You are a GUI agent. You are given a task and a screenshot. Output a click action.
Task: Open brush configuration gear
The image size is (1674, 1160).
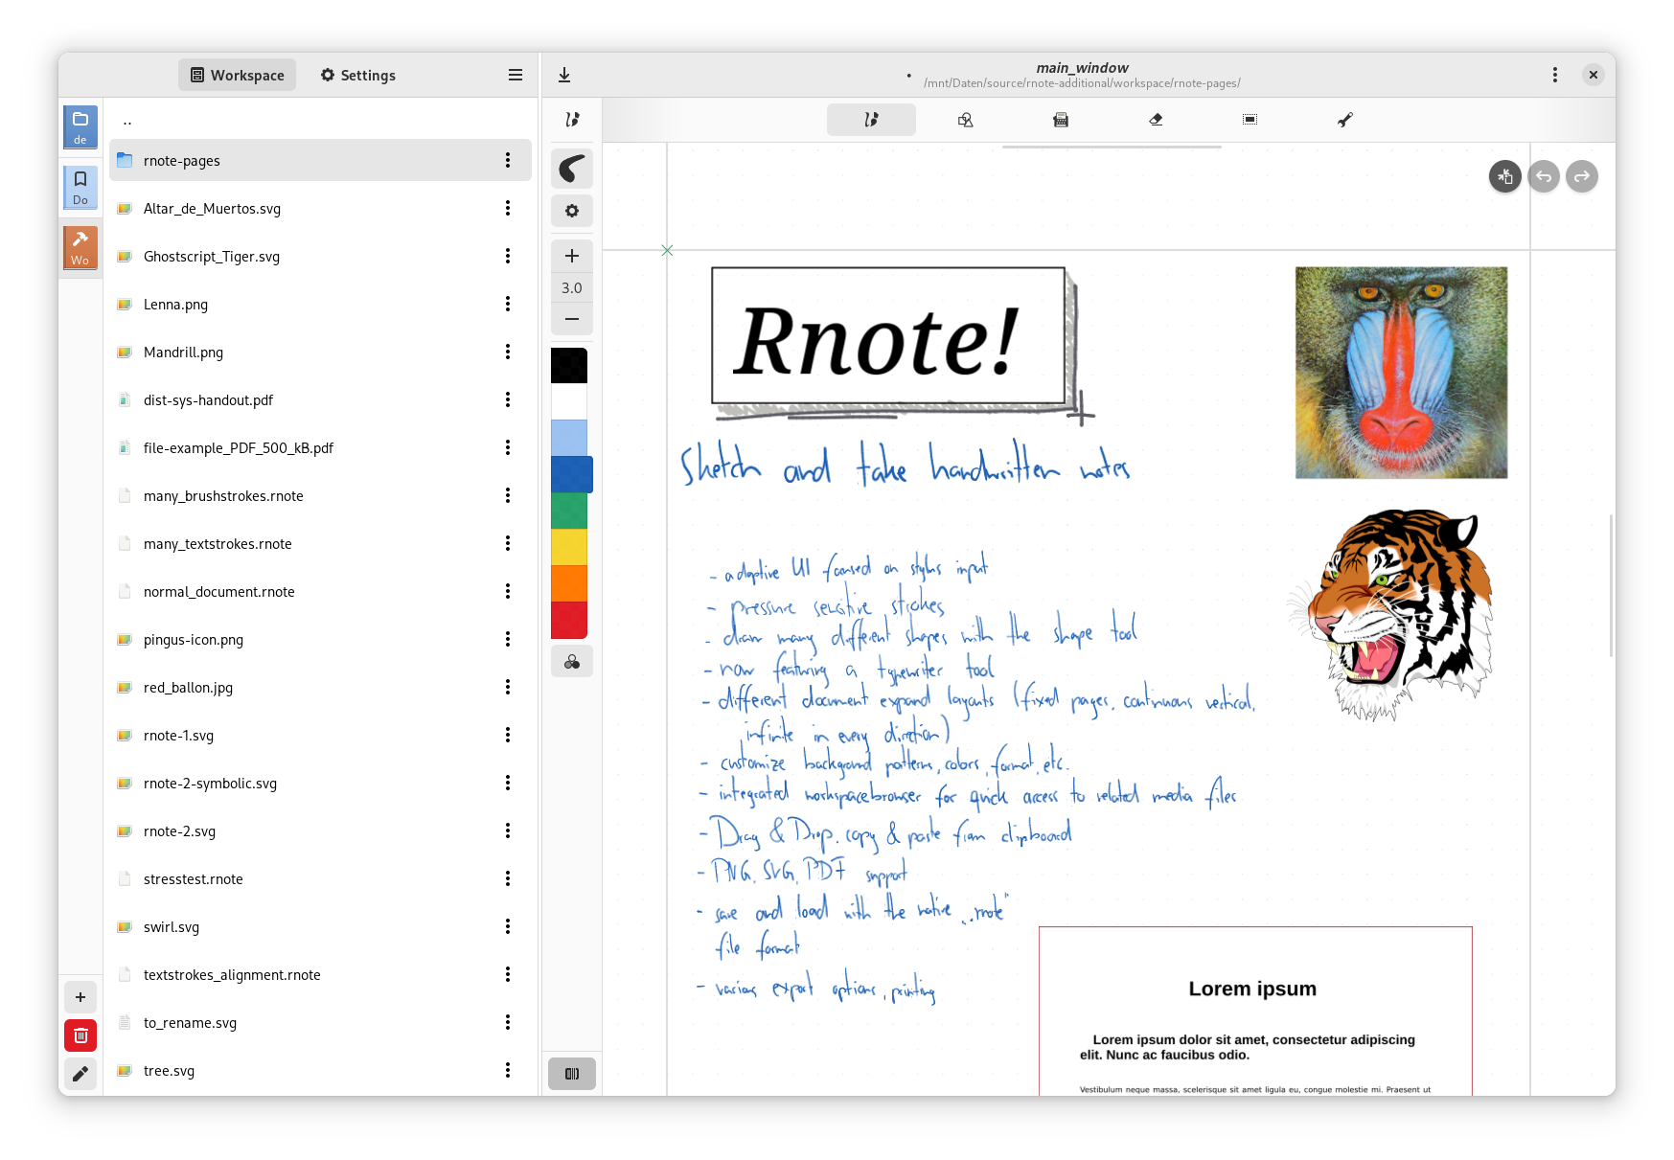tap(572, 211)
